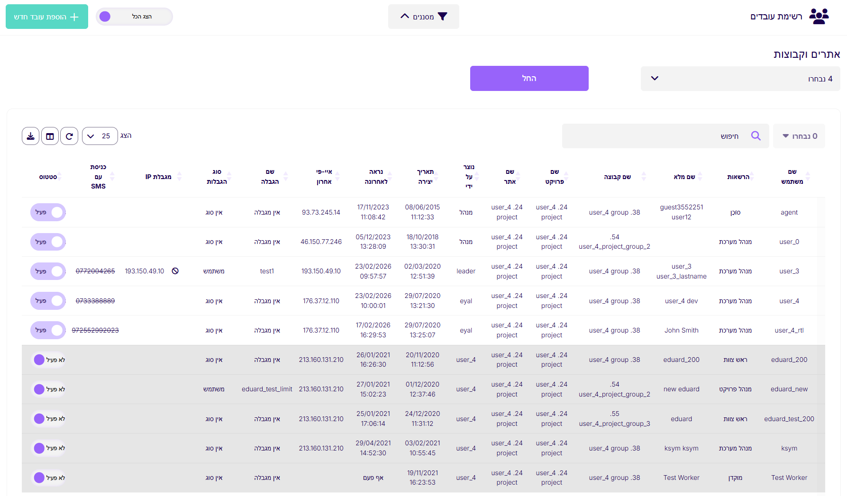Click the search magnifier icon
The width and height of the screenshot is (847, 496).
756,136
